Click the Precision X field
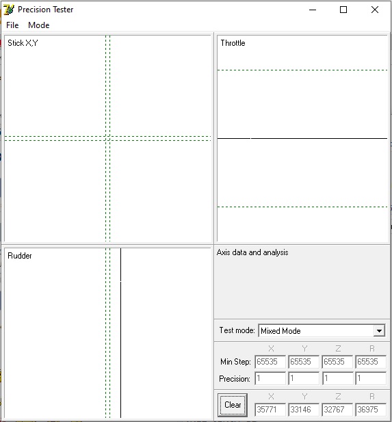The height and width of the screenshot is (422, 392). pyautogui.click(x=270, y=378)
